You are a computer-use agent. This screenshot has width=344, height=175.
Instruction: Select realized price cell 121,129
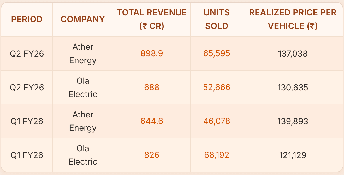click(293, 155)
